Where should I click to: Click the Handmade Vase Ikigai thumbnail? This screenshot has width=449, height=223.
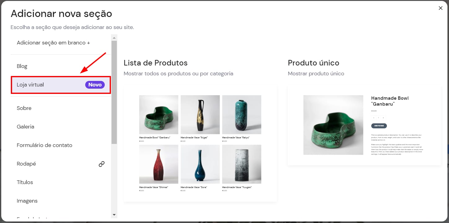[200, 114]
